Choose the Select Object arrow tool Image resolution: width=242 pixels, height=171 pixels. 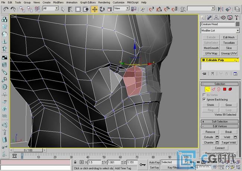point(63,9)
